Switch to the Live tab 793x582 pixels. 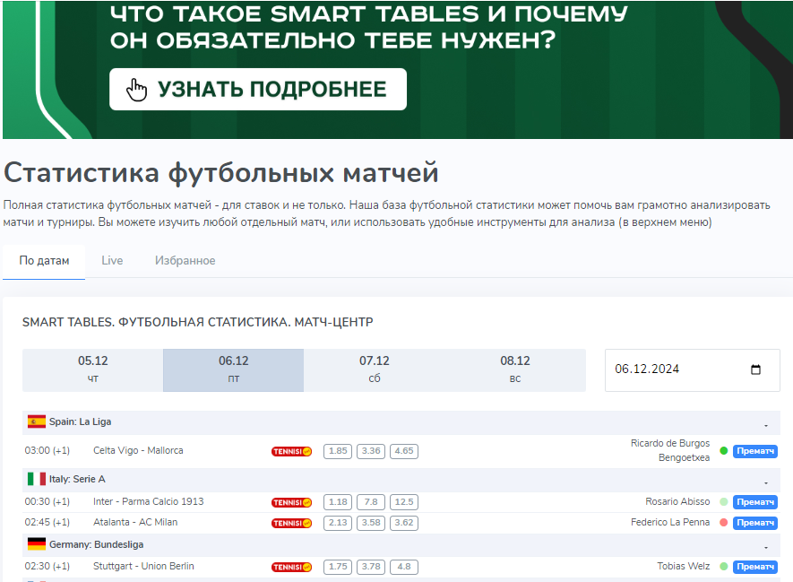pyautogui.click(x=112, y=261)
